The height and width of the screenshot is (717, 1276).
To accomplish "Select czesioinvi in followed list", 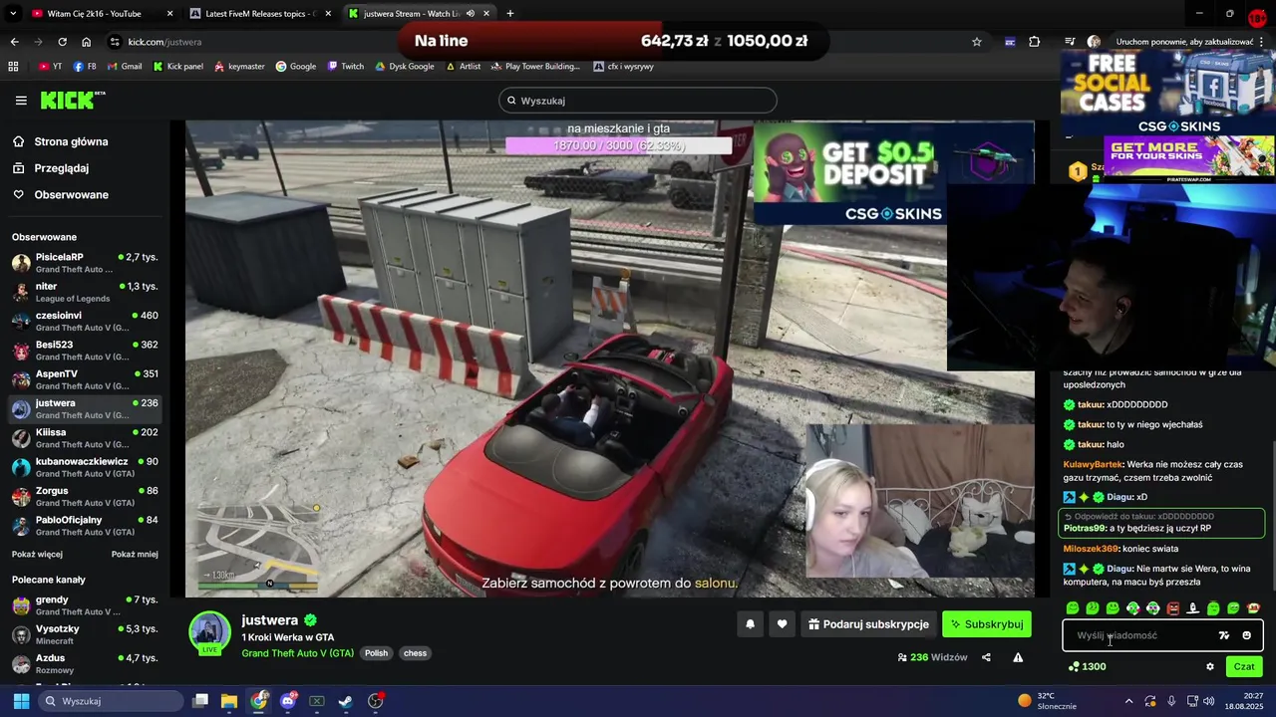I will [85, 322].
